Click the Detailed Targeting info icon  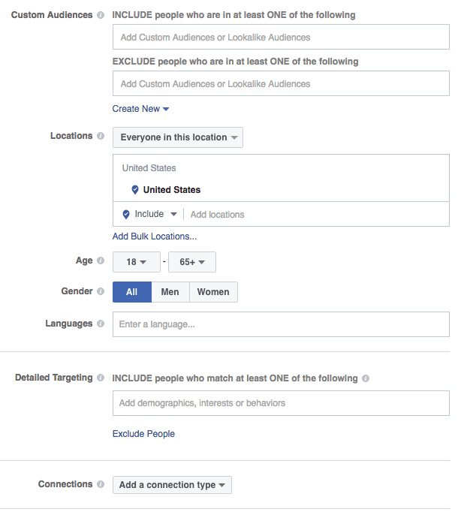click(x=101, y=378)
